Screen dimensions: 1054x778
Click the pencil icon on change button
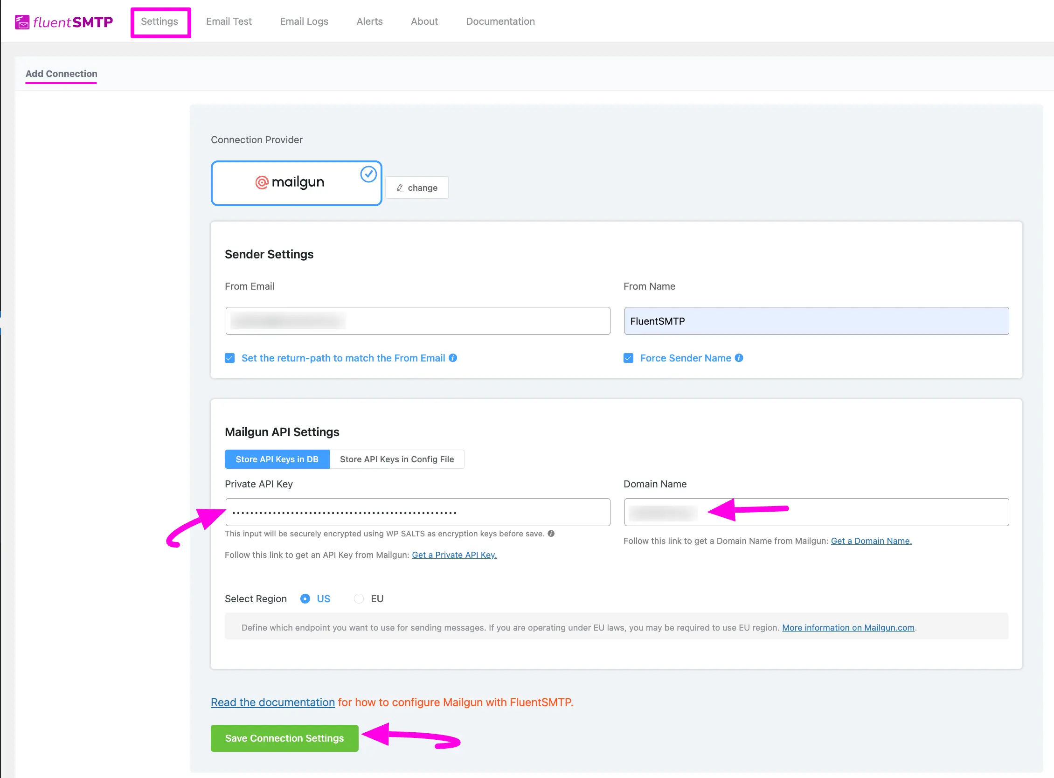click(x=400, y=188)
